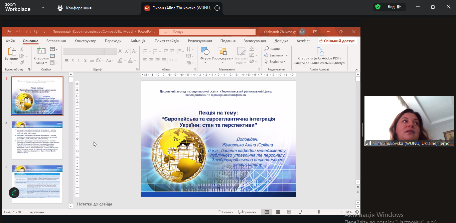Open the Вставлення ribbon tab
This screenshot has width=456, height=223.
point(56,41)
